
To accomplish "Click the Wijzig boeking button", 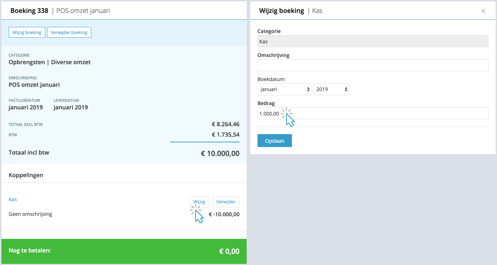I will [x=27, y=32].
